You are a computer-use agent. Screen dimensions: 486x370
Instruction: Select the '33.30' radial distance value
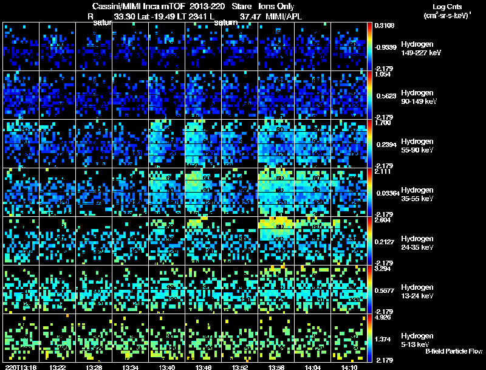pyautogui.click(x=124, y=16)
